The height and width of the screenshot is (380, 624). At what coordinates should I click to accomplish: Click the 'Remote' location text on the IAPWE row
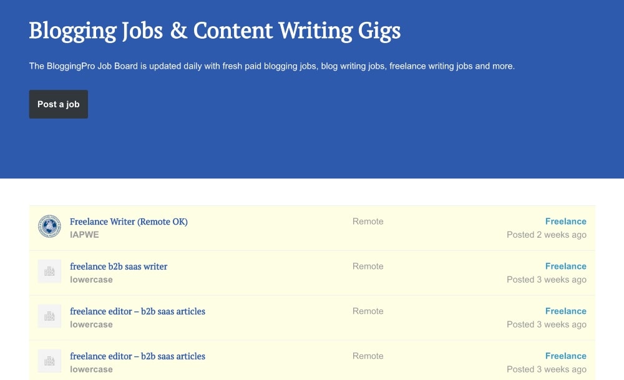coord(368,221)
